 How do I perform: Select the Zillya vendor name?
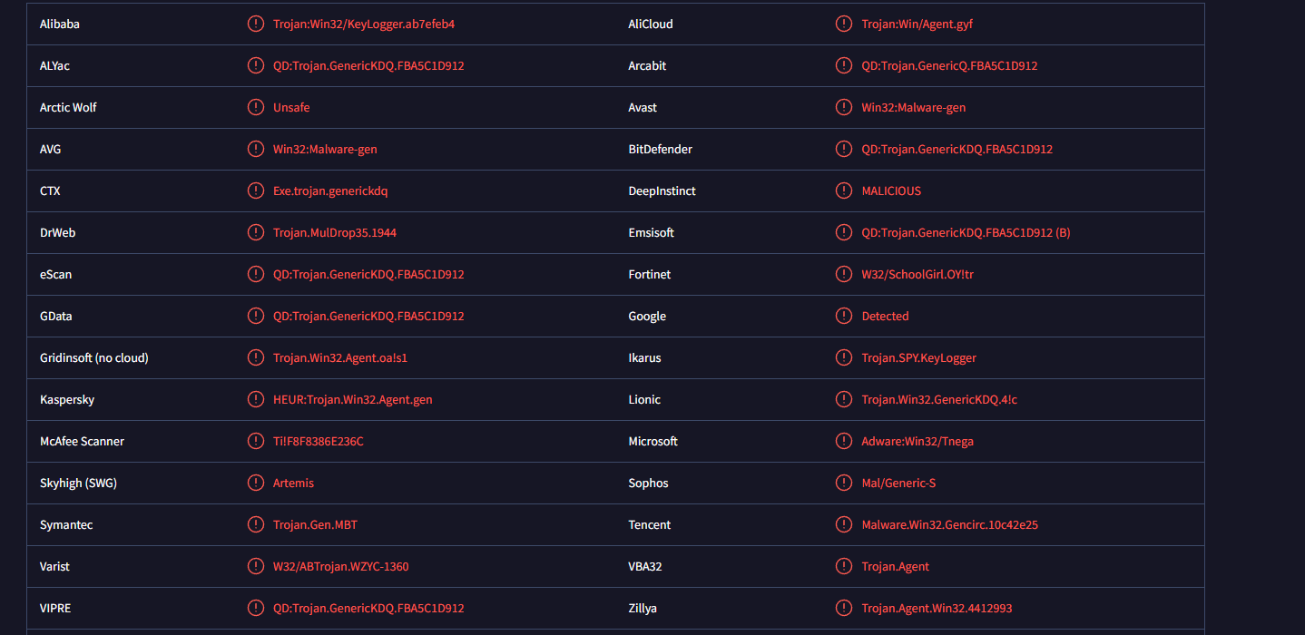[x=643, y=609]
